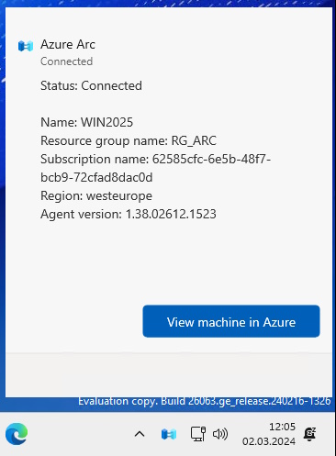Select the 'Name: WIN2025' line
The image size is (336, 456).
coord(87,122)
